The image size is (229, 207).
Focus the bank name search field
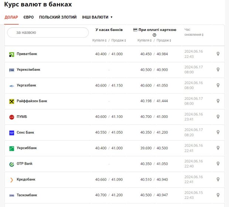(48, 32)
